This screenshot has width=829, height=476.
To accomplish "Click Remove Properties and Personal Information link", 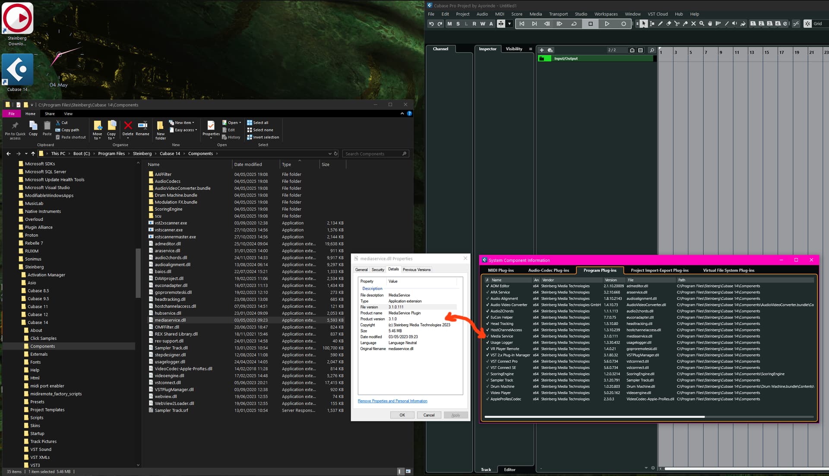I will [392, 401].
